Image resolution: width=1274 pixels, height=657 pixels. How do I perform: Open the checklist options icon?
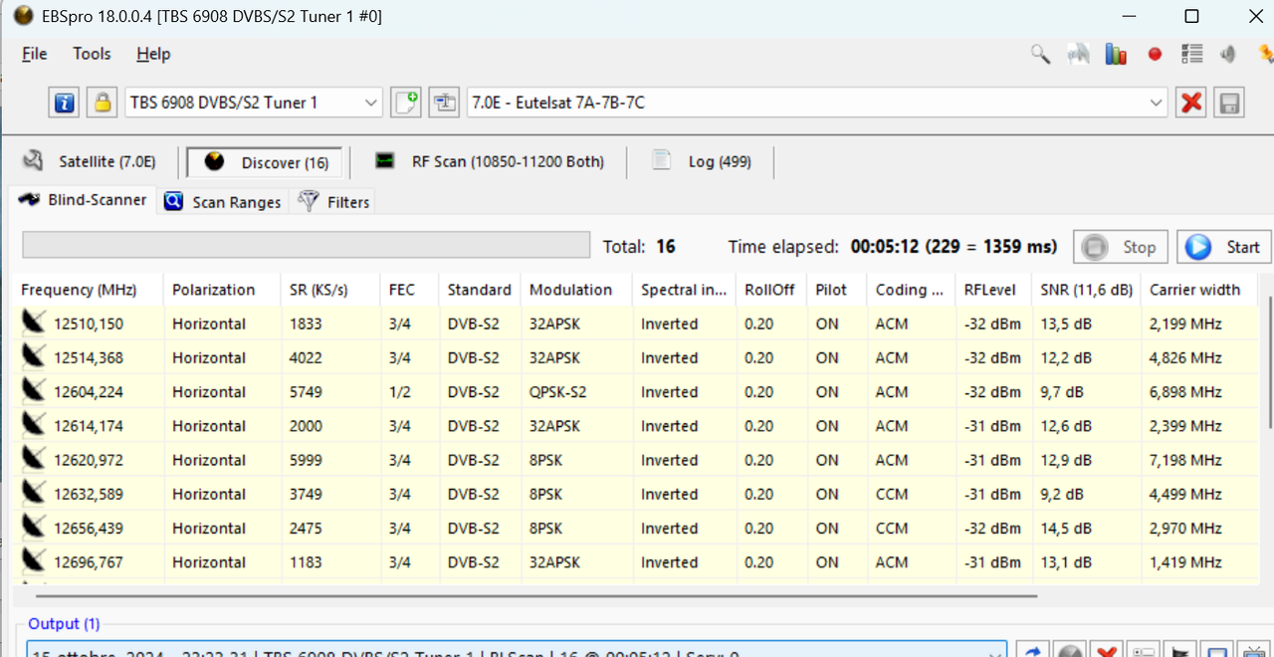tap(1191, 54)
